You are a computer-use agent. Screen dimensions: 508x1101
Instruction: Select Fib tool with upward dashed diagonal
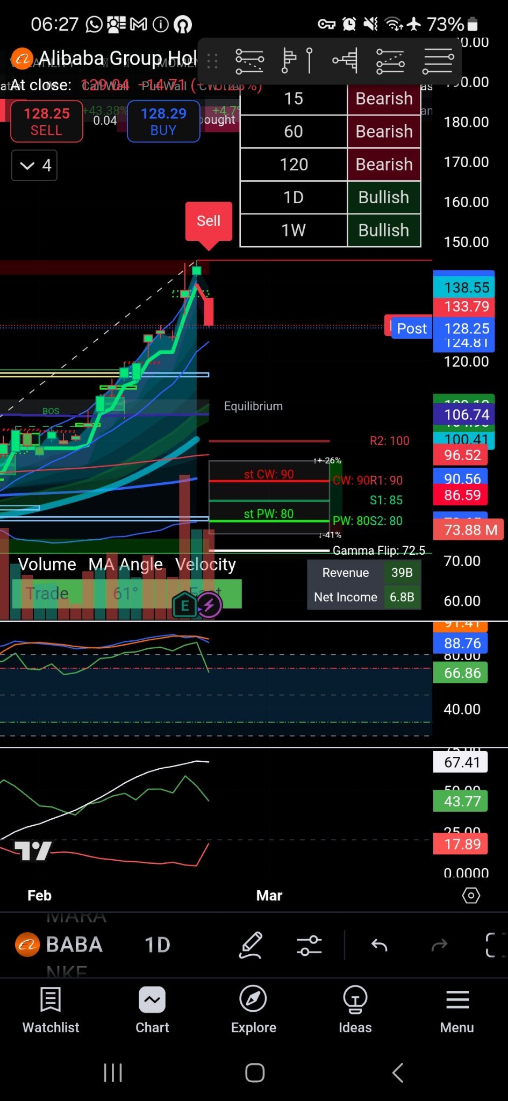click(390, 61)
